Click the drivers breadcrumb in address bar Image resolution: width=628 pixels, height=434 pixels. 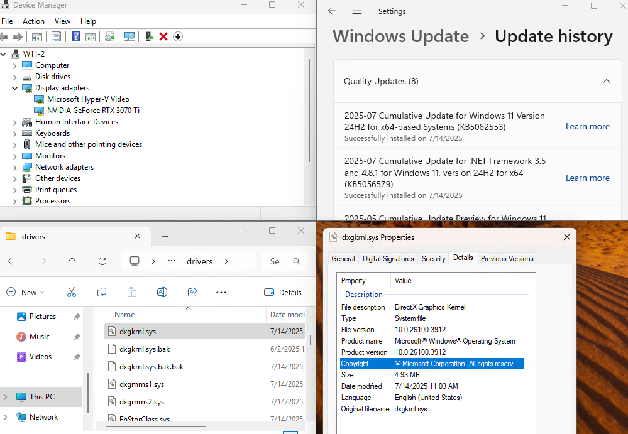199,261
